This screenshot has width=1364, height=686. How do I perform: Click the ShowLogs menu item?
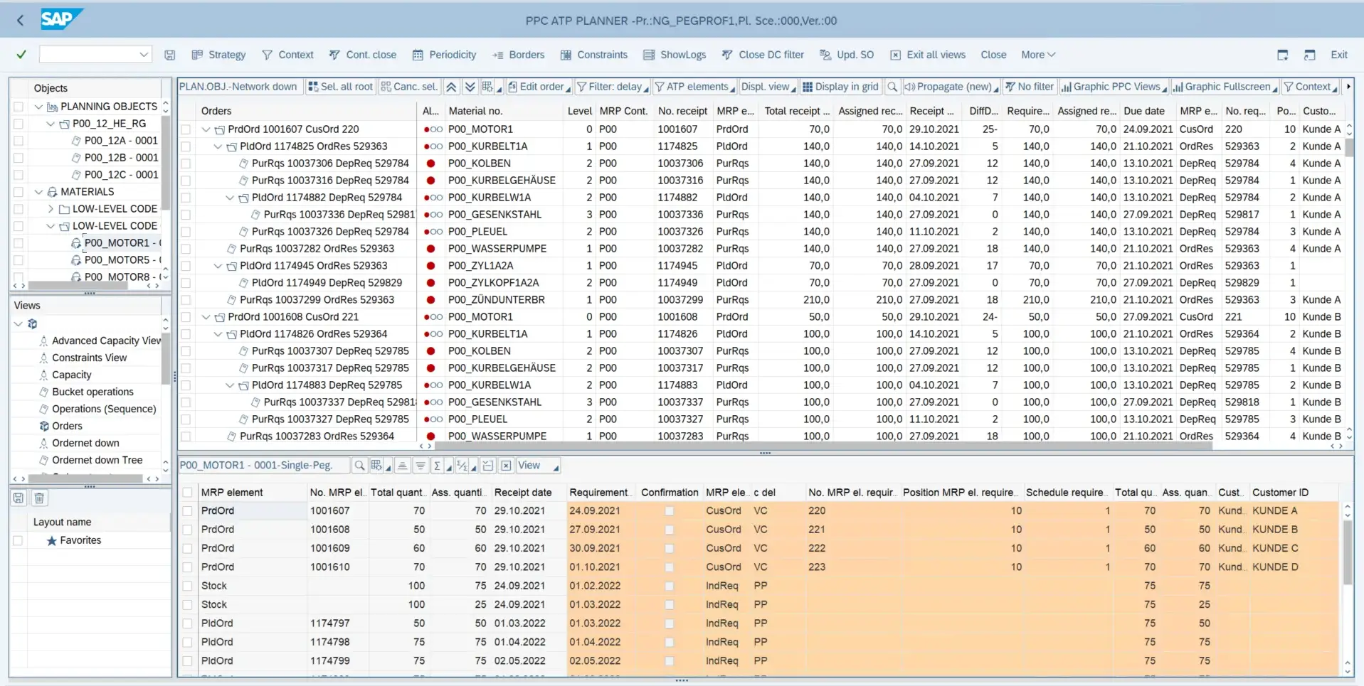675,55
